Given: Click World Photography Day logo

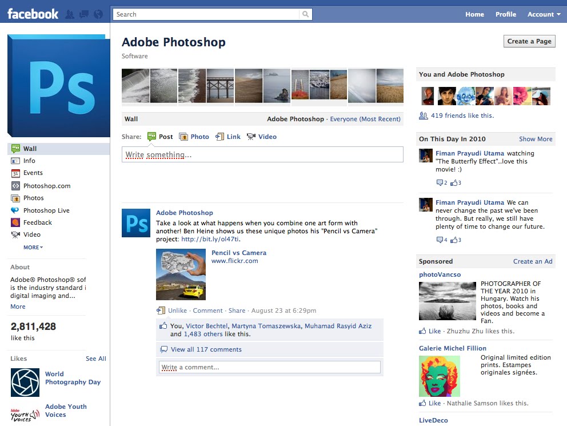Looking at the screenshot, I should click(x=25, y=382).
